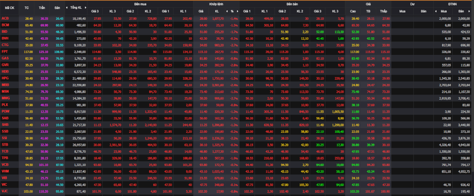Image resolution: width=474 pixels, height=196 pixels.
Task: Click the % change column header
Action: coord(232,12)
